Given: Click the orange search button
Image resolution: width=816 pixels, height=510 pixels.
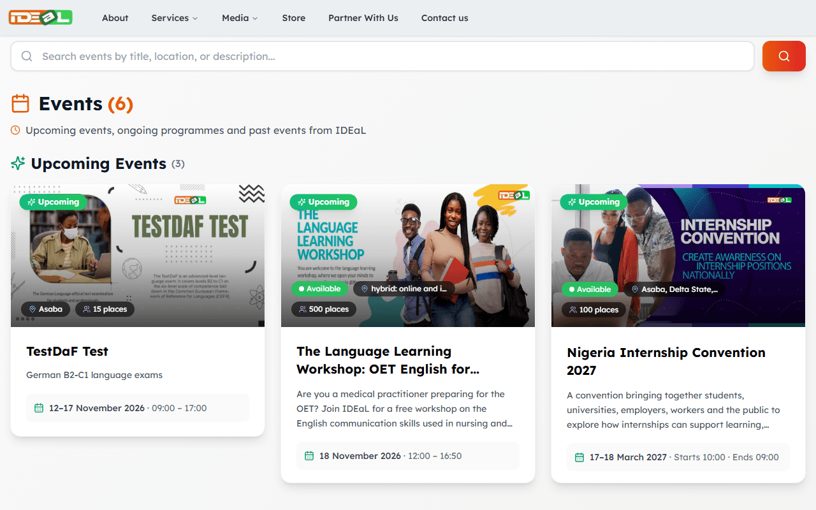Looking at the screenshot, I should point(784,56).
